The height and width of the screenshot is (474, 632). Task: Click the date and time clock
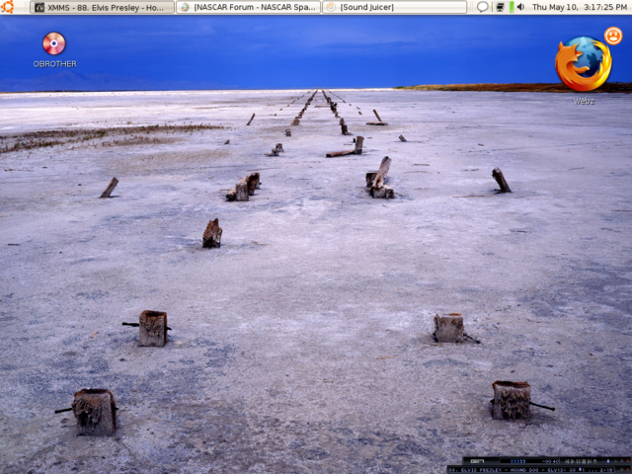pos(580,7)
